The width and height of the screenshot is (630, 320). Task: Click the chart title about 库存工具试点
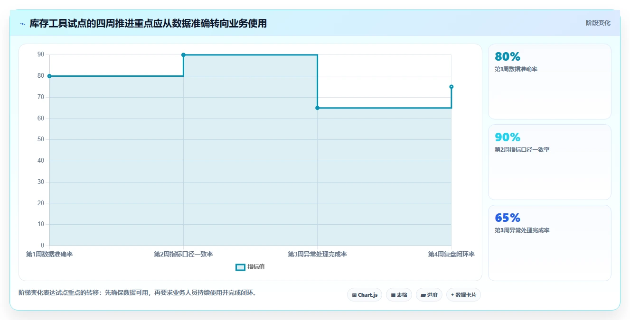(148, 23)
